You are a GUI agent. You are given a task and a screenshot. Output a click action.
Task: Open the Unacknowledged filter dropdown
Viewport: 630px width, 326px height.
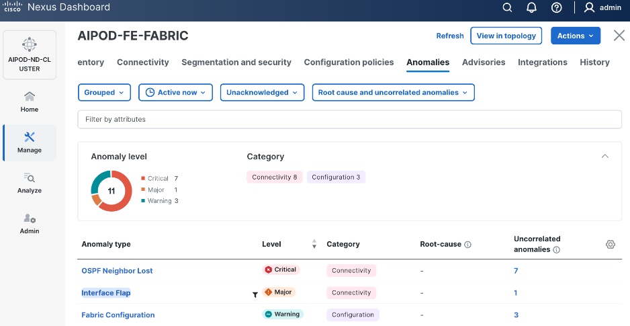pyautogui.click(x=262, y=93)
